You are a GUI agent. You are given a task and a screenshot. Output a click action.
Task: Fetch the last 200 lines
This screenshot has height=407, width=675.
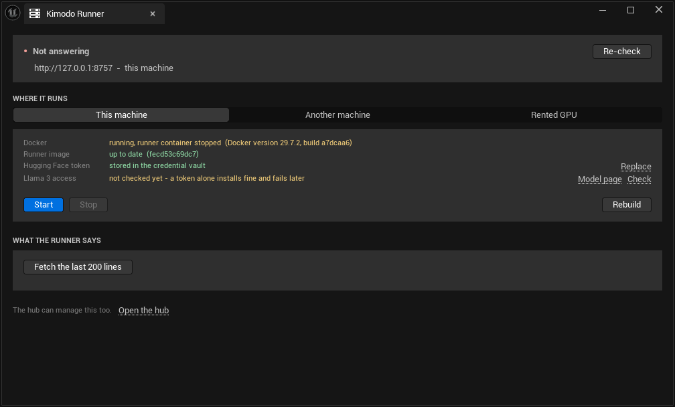coord(78,266)
